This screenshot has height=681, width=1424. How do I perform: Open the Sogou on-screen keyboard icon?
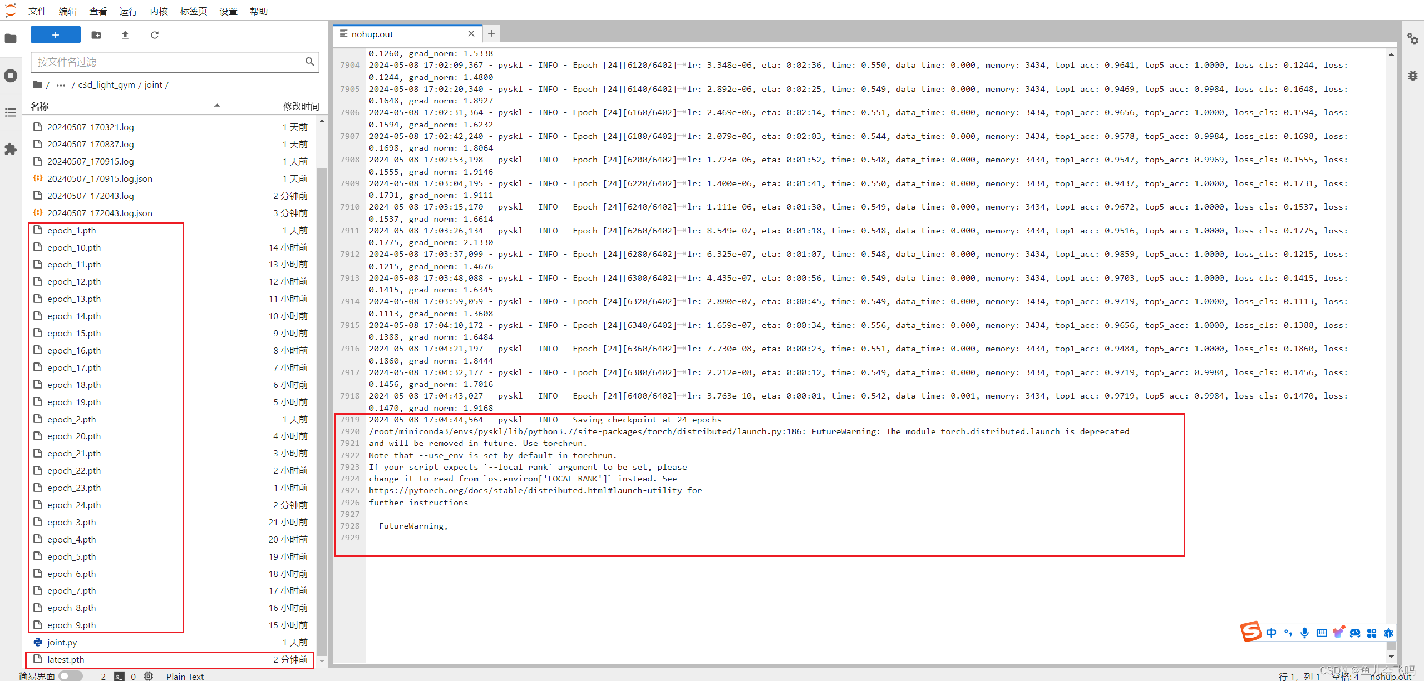click(1321, 633)
